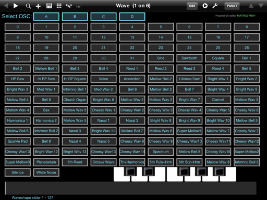Open the more options ellipsis
This screenshot has height=200, width=267.
78,7
